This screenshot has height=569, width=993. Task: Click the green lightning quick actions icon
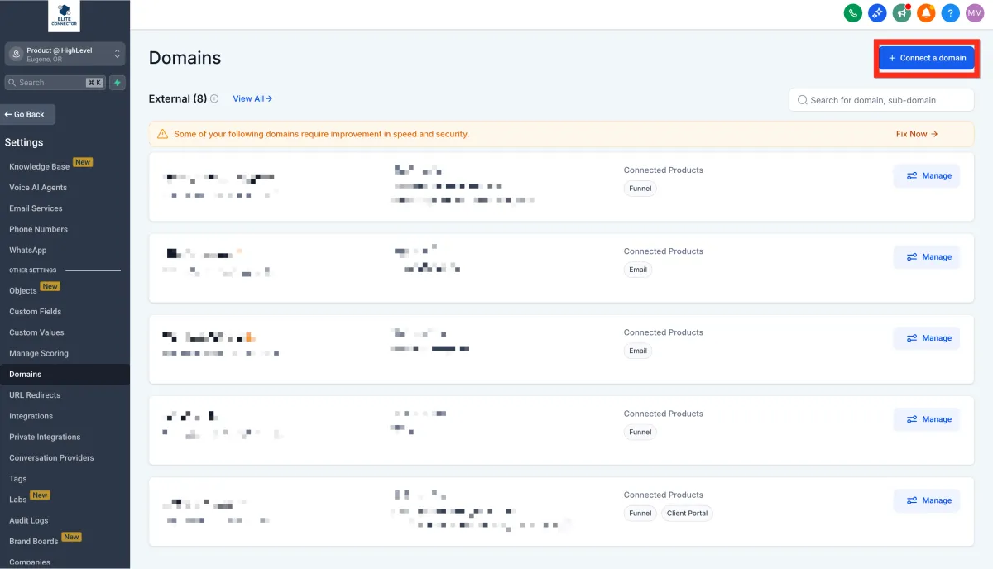(x=118, y=83)
